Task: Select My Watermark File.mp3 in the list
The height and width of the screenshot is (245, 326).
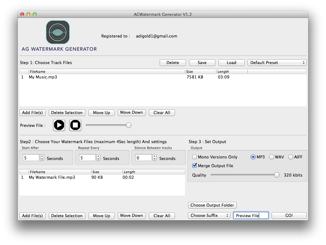Action: [x=52, y=177]
